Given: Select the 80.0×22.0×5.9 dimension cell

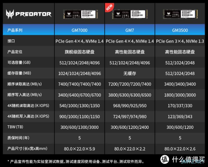Looking at the screenshot, I should (x=79, y=149).
